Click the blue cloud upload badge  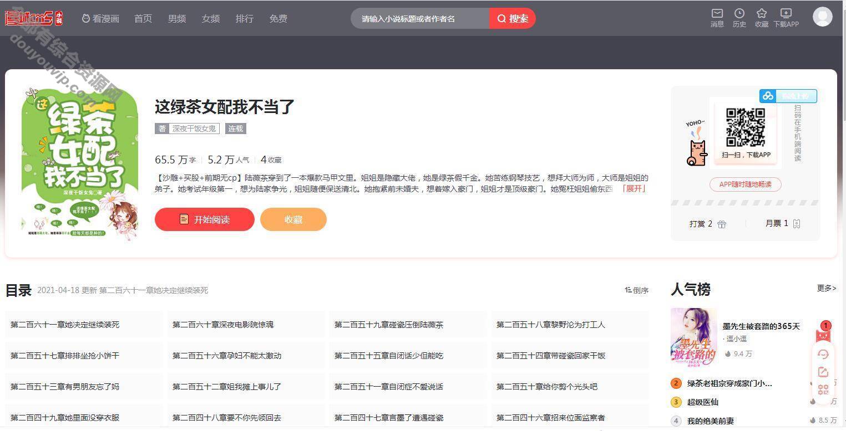(x=788, y=96)
